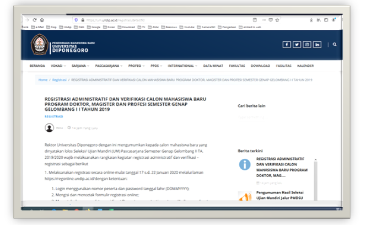Viewport: 366px width, 225px height.
Task: Click the LinkedIn icon in the header
Action: [x=317, y=45]
